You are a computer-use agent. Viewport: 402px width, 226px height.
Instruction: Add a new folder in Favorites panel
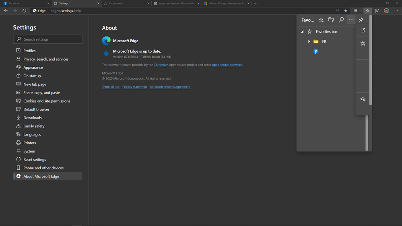331,20
